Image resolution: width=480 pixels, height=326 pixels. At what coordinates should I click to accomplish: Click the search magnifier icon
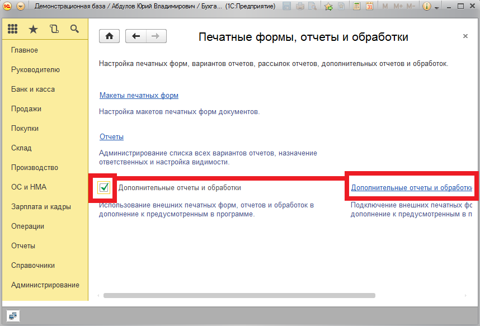(x=74, y=29)
